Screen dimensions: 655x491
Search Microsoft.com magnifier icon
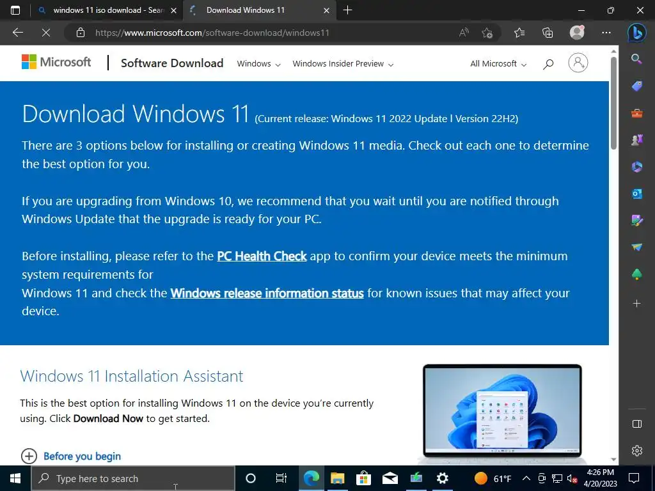click(x=548, y=64)
